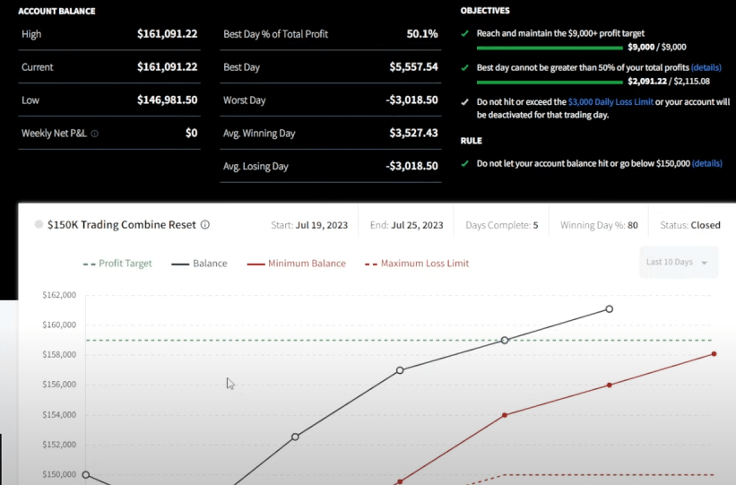Viewport: 736px width, 485px height.
Task: Click the info icon beside Weekly Net P&L
Action: 95,134
